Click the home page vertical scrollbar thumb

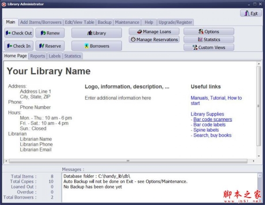258,106
